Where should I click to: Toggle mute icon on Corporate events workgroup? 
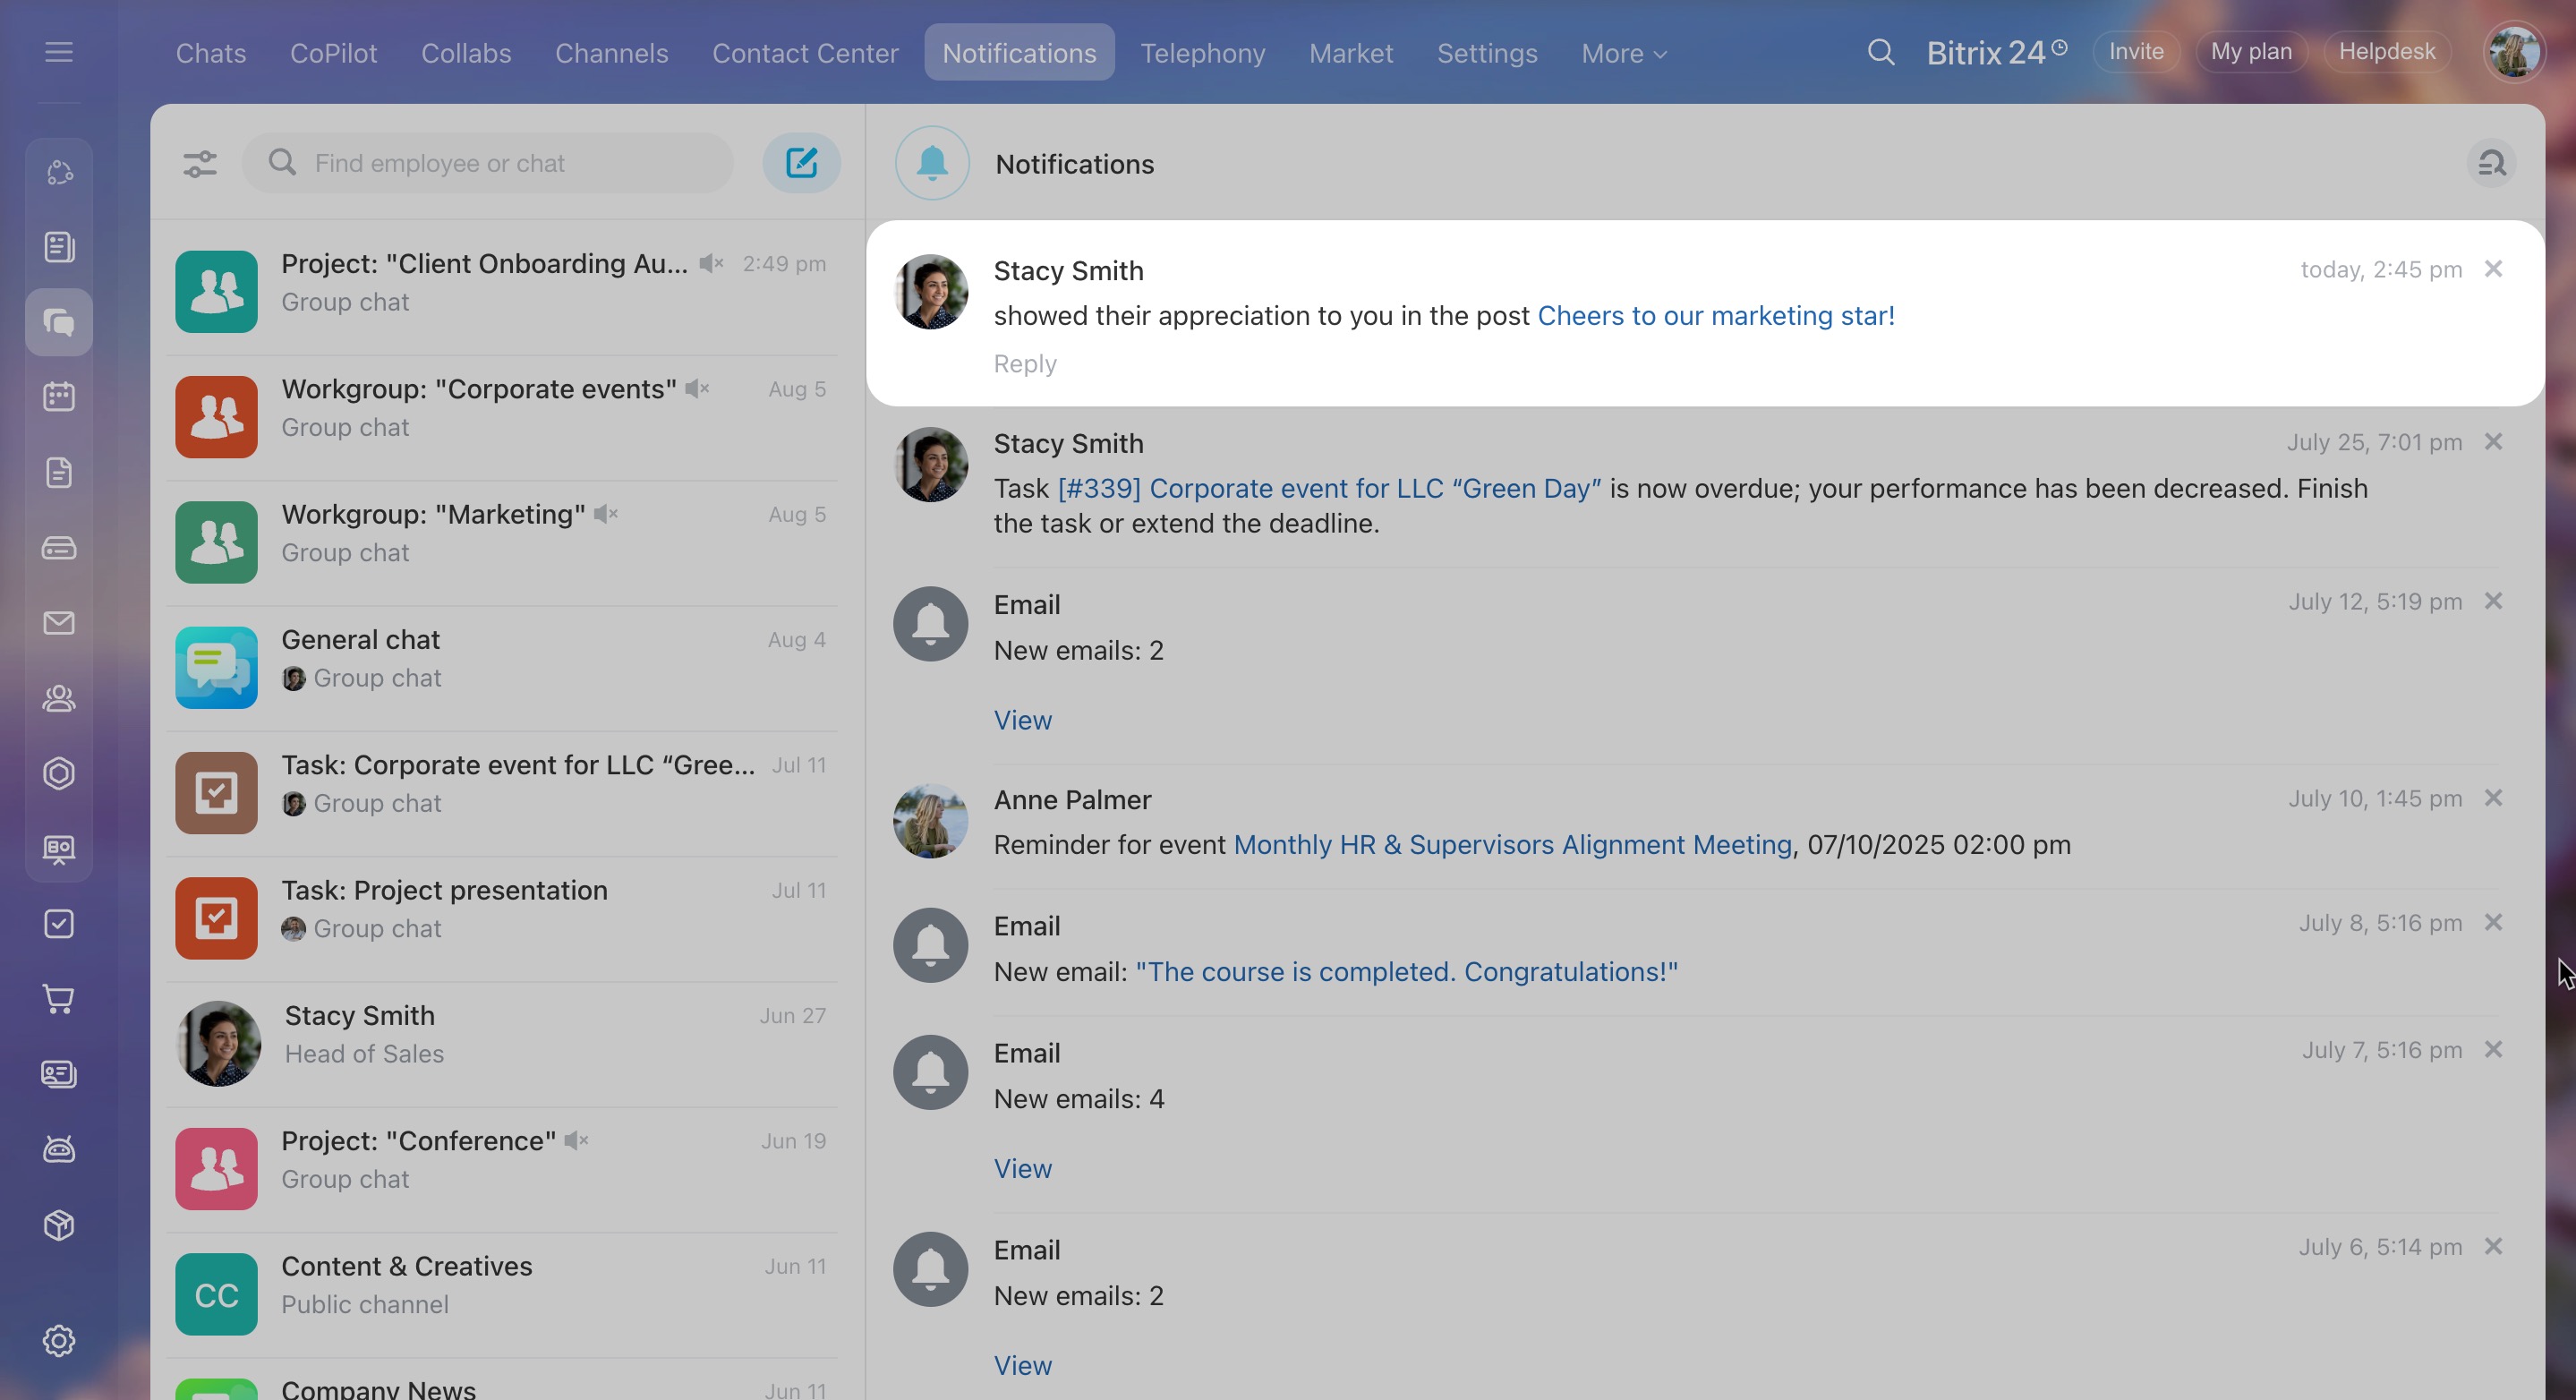[698, 389]
